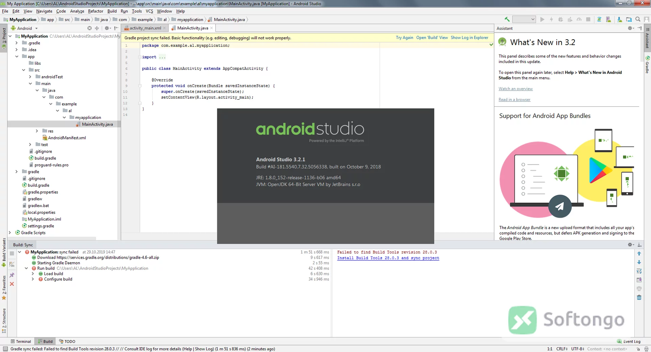Expand the res folder
This screenshot has width=651, height=352.
point(37,131)
